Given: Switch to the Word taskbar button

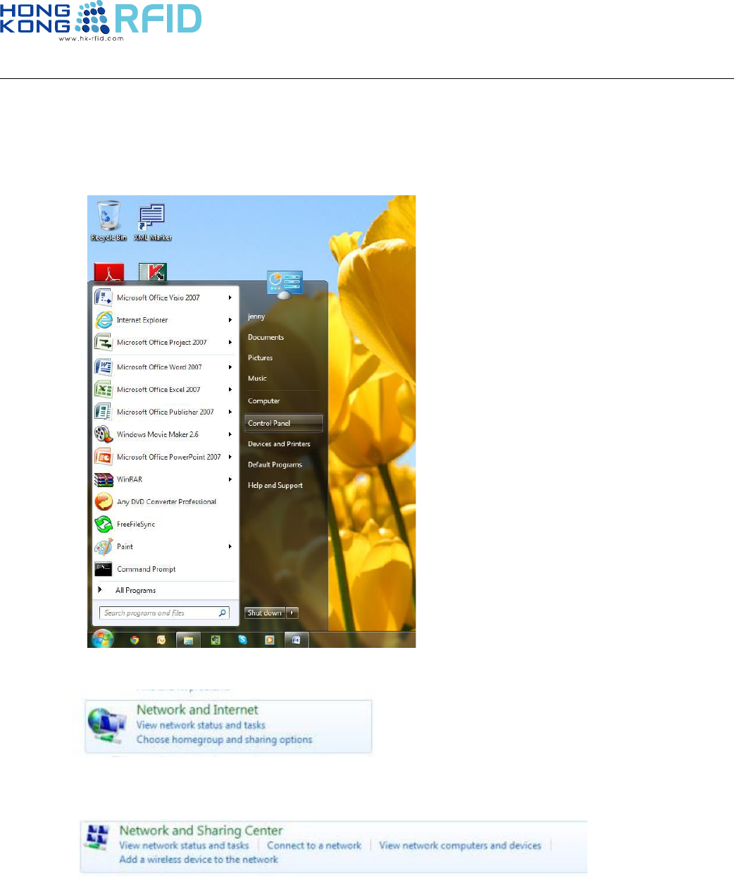Looking at the screenshot, I should tap(297, 640).
